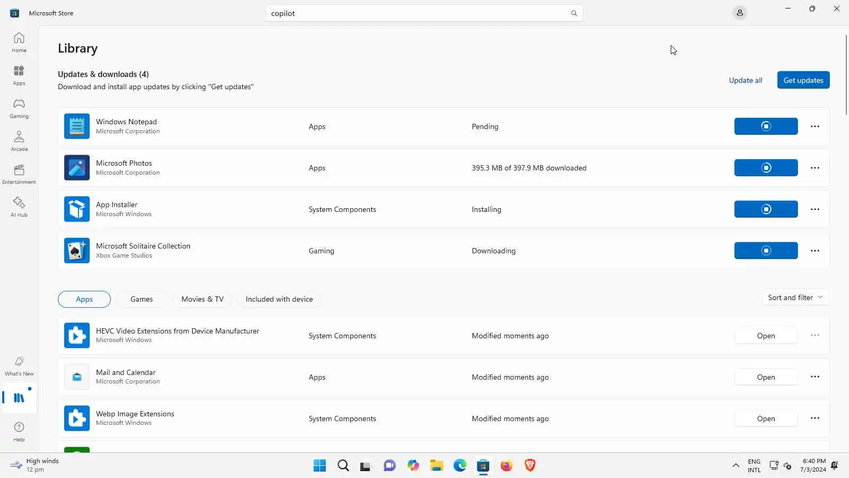The height and width of the screenshot is (478, 849).
Task: Click the vertical scrollbar of Library
Action: point(846,74)
